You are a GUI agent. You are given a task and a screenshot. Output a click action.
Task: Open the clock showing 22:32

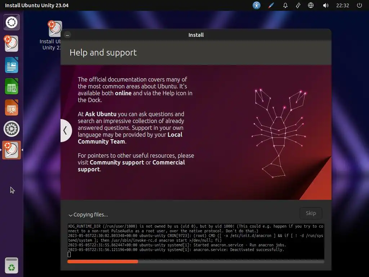[x=342, y=5]
